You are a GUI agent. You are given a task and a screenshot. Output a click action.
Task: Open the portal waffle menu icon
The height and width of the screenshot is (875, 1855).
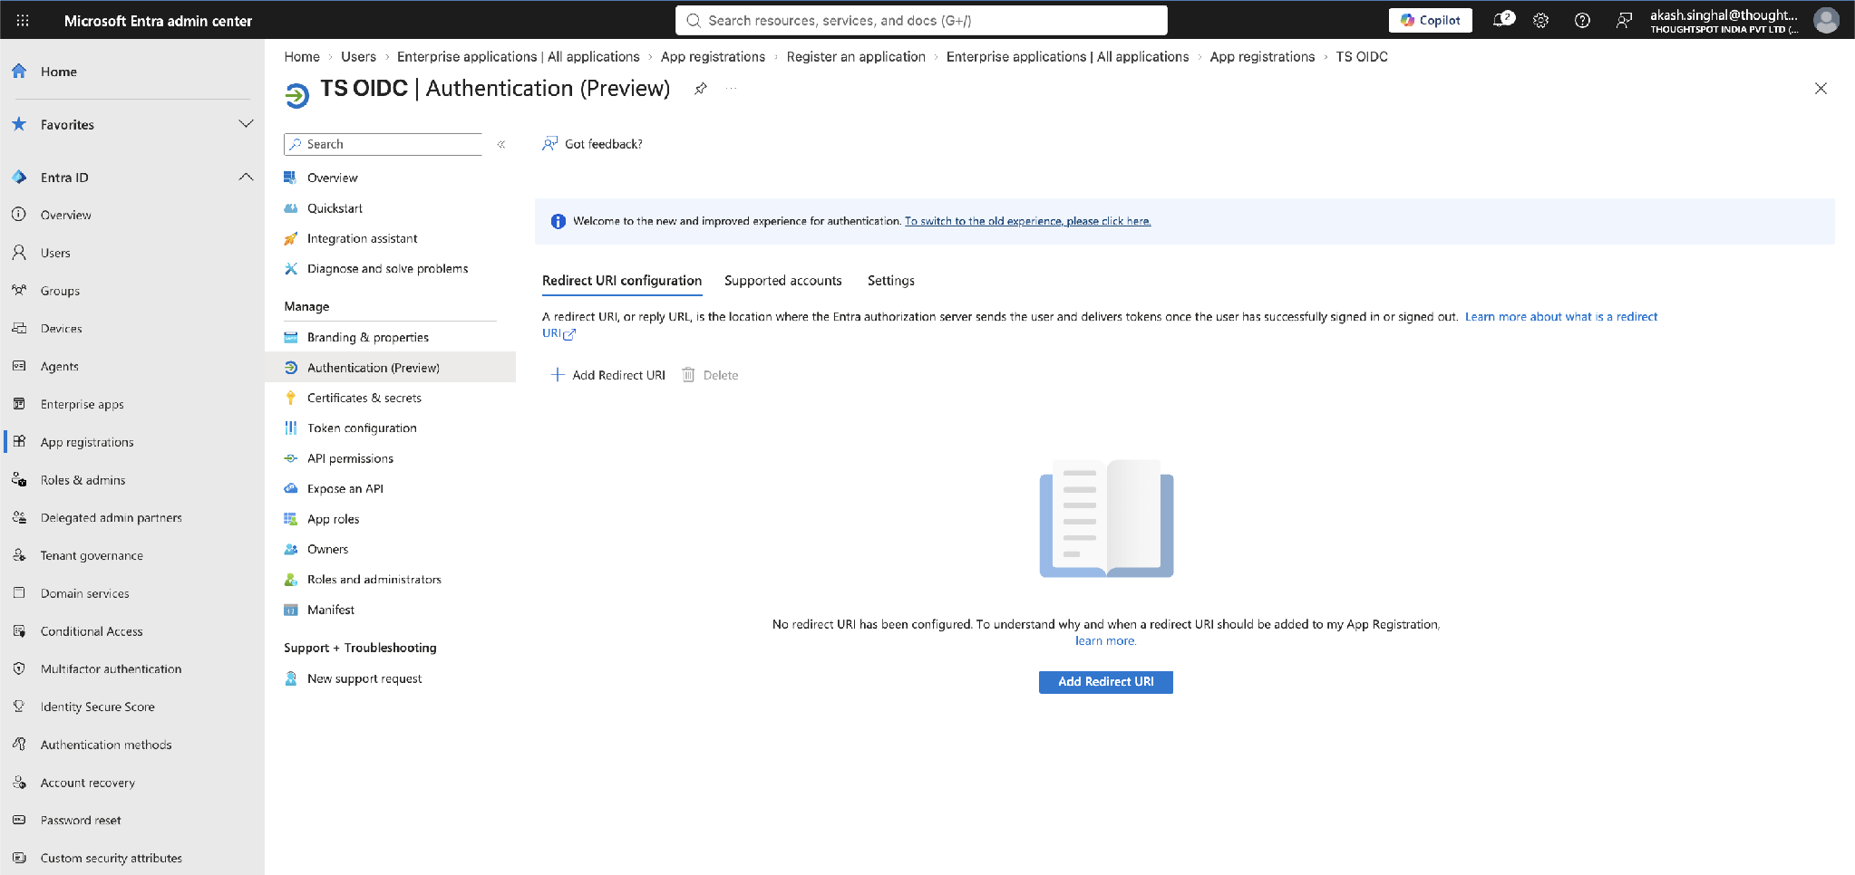(23, 20)
